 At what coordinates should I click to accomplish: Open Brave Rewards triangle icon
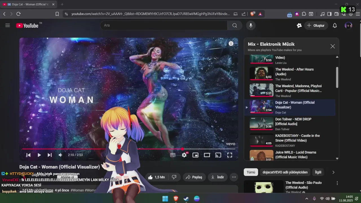(x=260, y=14)
